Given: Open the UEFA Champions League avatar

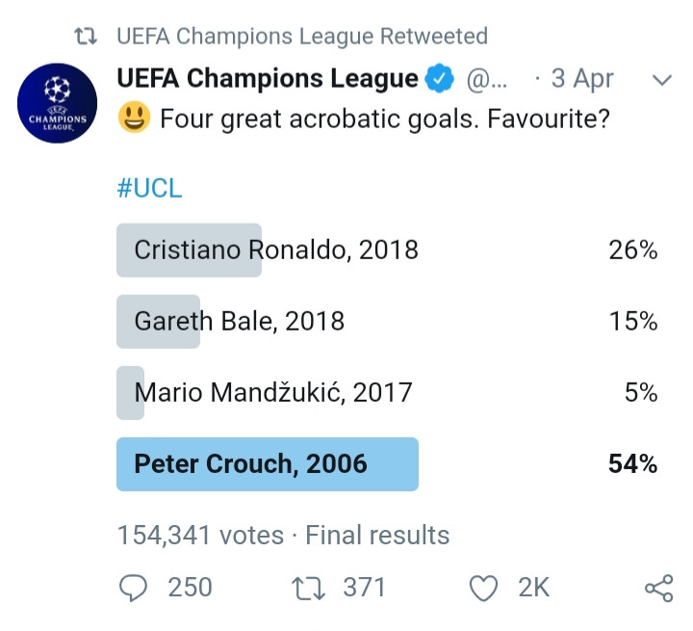Looking at the screenshot, I should 58,104.
